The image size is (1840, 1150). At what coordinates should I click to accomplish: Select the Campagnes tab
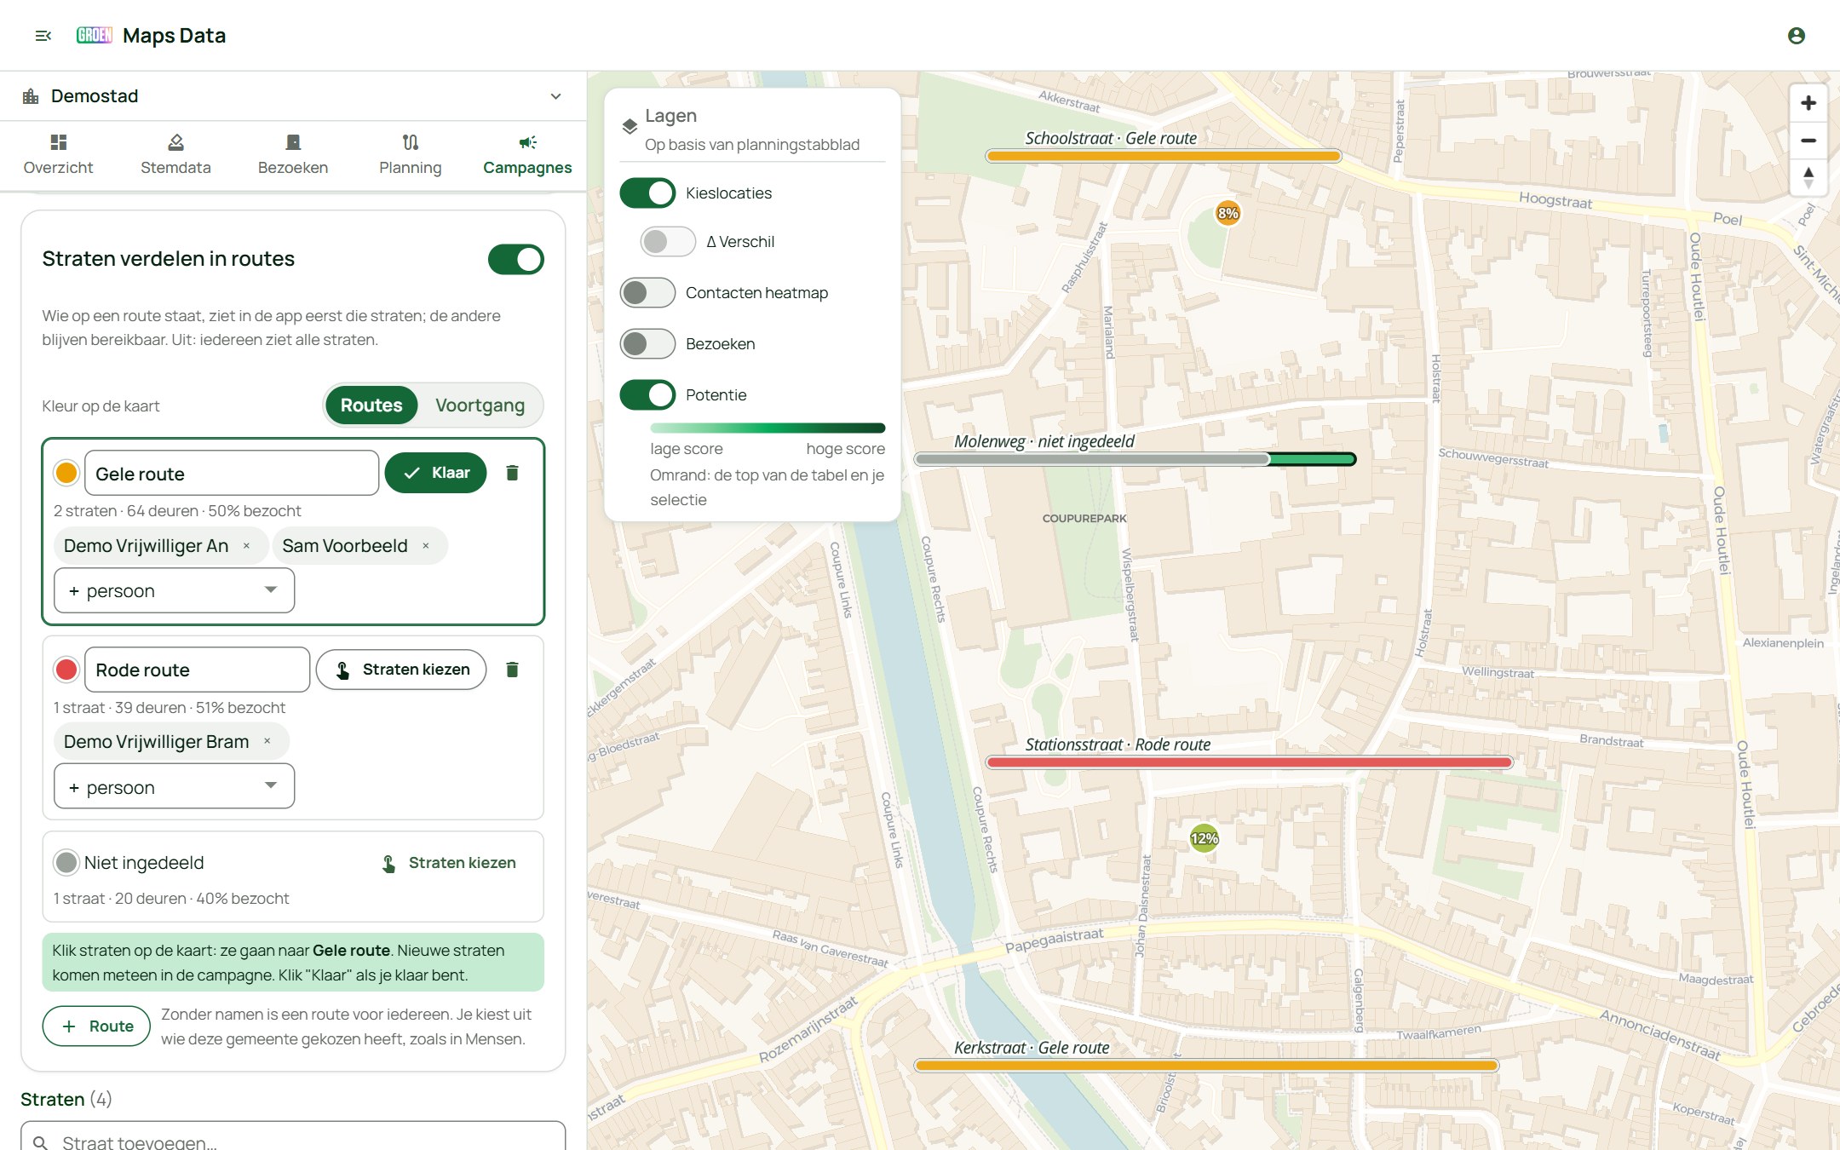tap(527, 155)
